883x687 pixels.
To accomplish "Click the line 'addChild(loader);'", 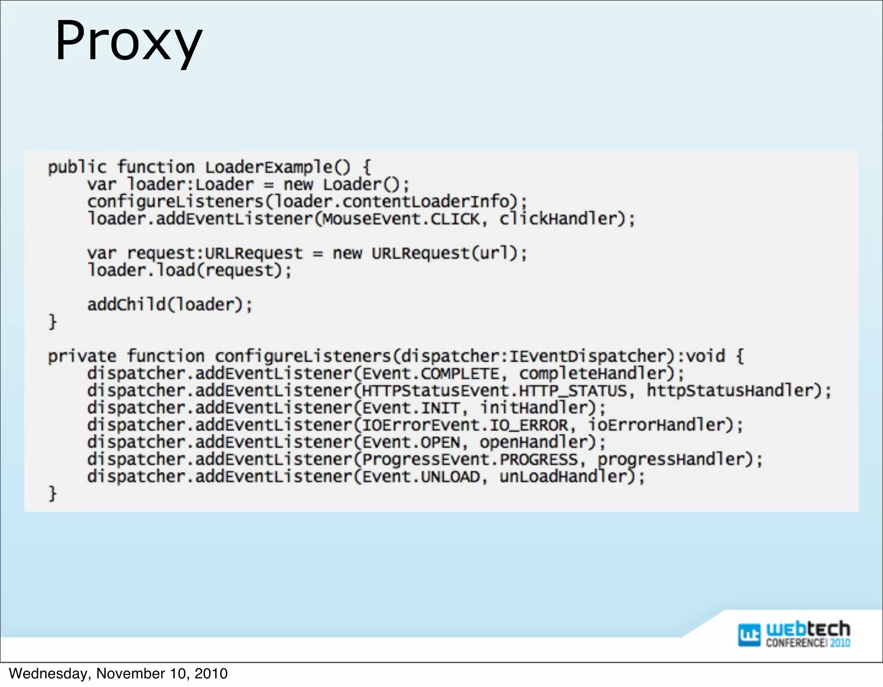I will pos(170,305).
